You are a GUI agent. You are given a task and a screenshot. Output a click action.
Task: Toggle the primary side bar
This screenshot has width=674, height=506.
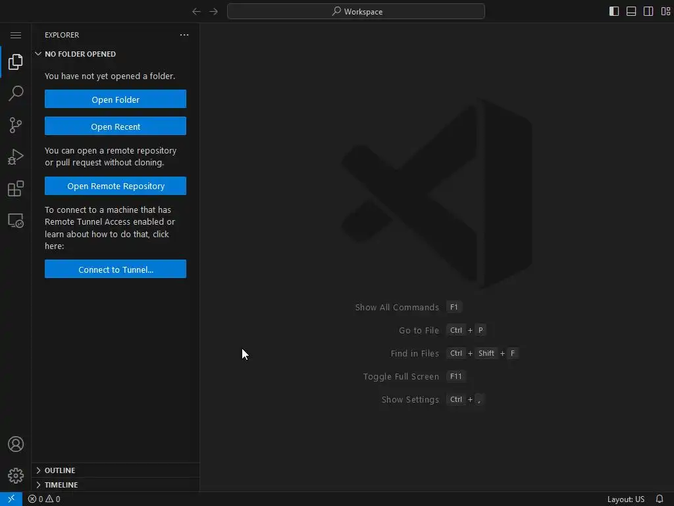(x=614, y=12)
